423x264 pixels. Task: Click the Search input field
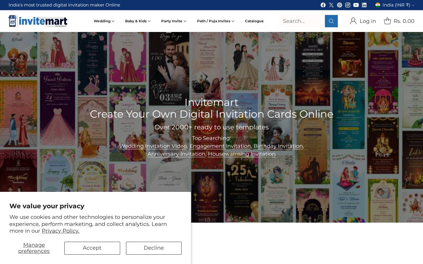click(x=302, y=21)
